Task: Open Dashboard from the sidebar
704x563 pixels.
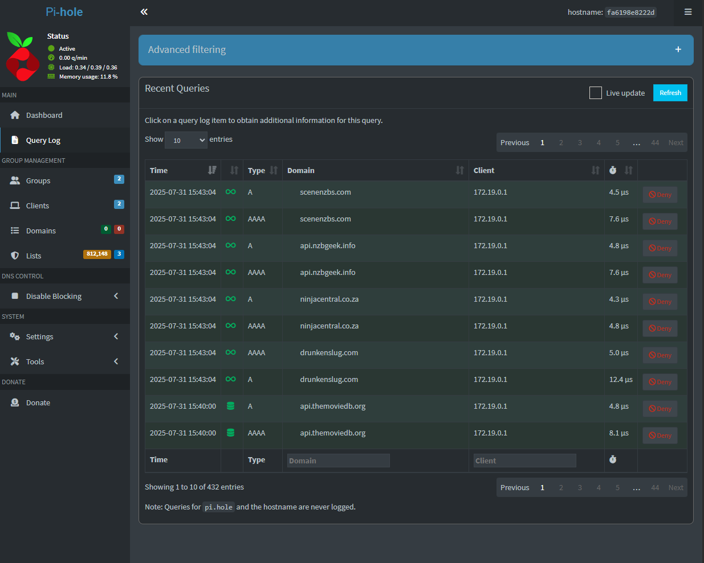Action: tap(44, 116)
